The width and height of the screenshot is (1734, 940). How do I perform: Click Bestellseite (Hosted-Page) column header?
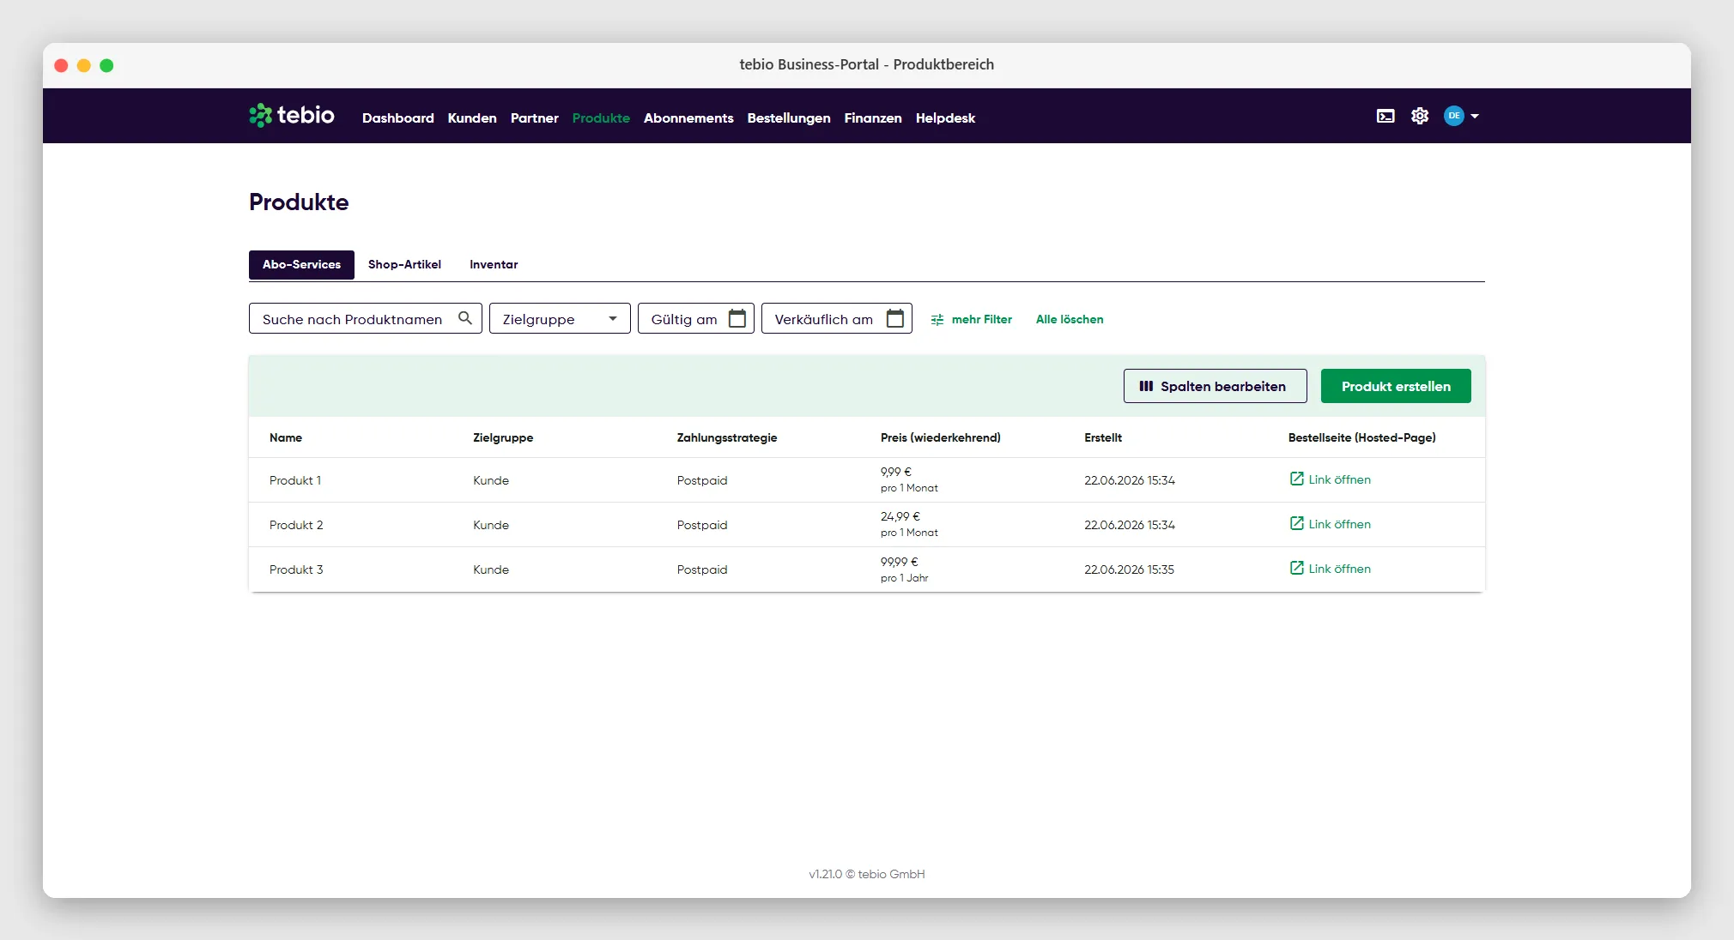pyautogui.click(x=1362, y=437)
